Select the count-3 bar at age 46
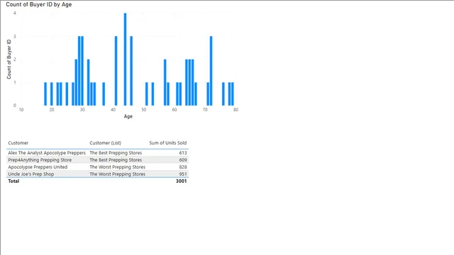Screen dimensions: 454x255 (x=131, y=71)
